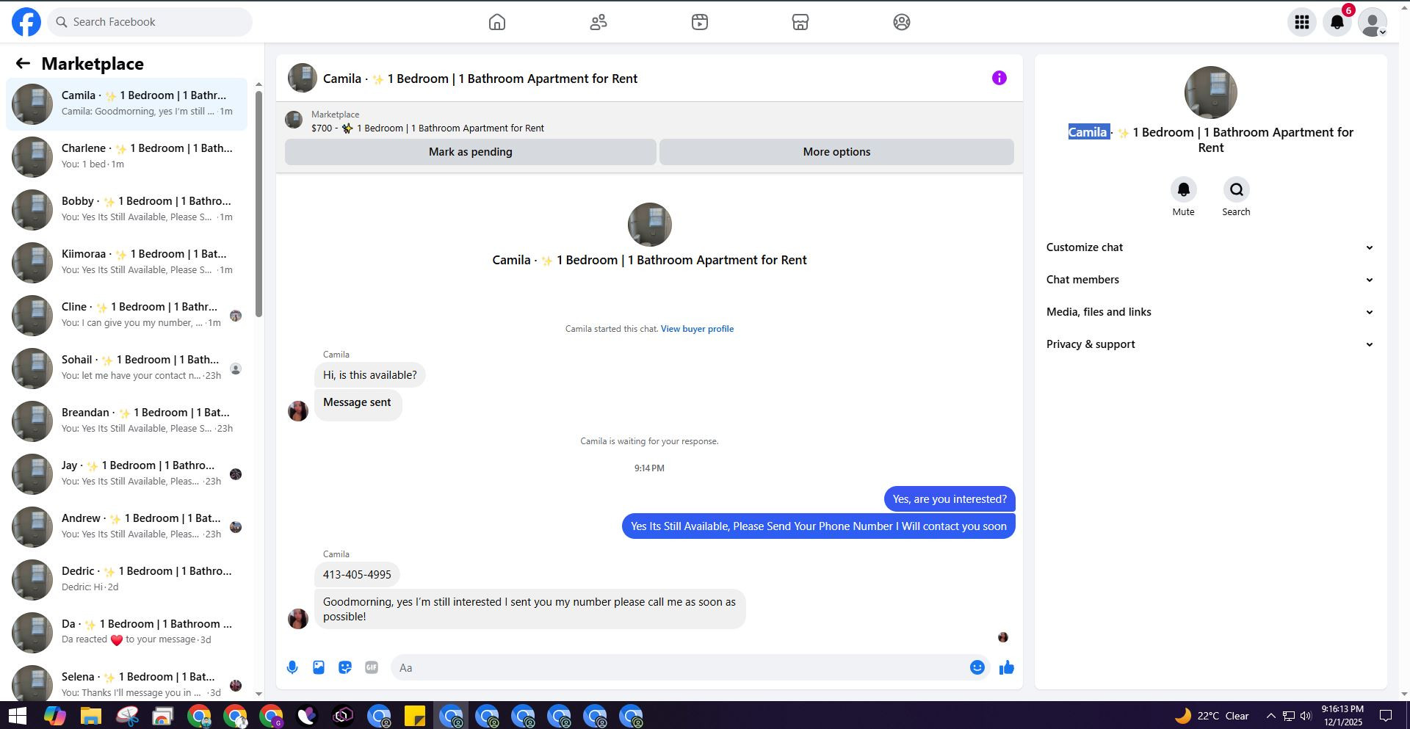Open the Groups icon in top navigation
This screenshot has width=1410, height=729.
tap(902, 22)
